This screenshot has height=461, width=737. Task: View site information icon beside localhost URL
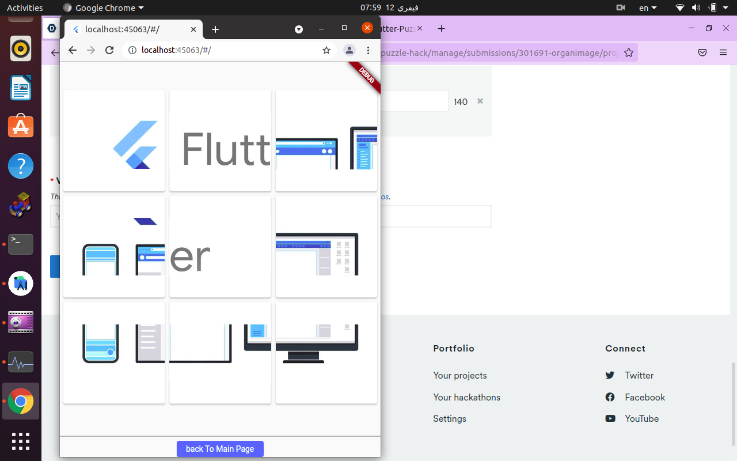(132, 50)
